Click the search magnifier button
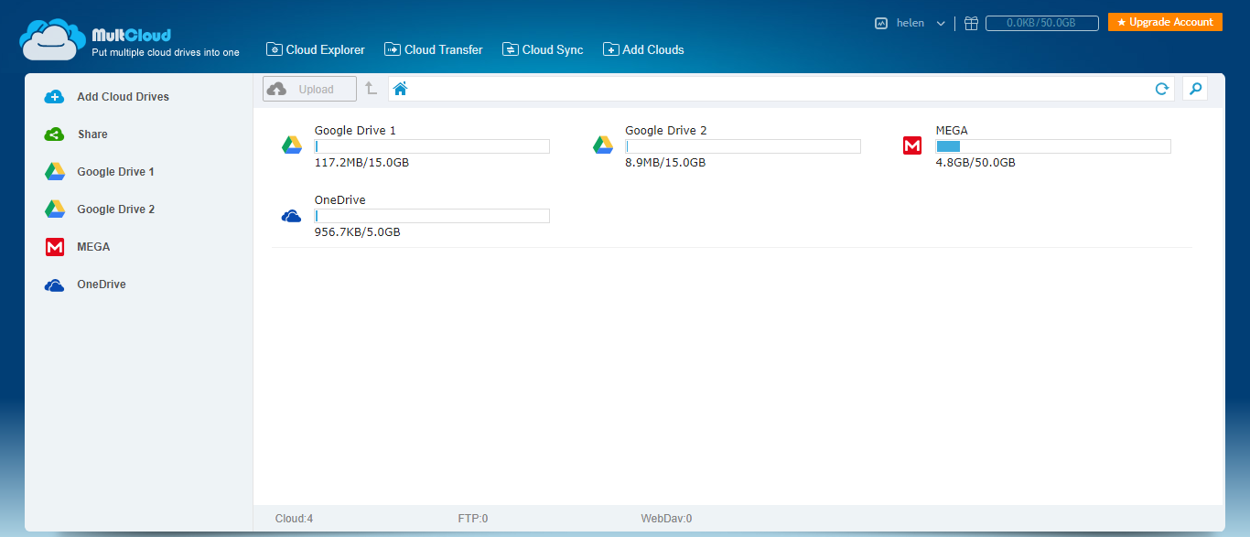1250x537 pixels. 1195,89
